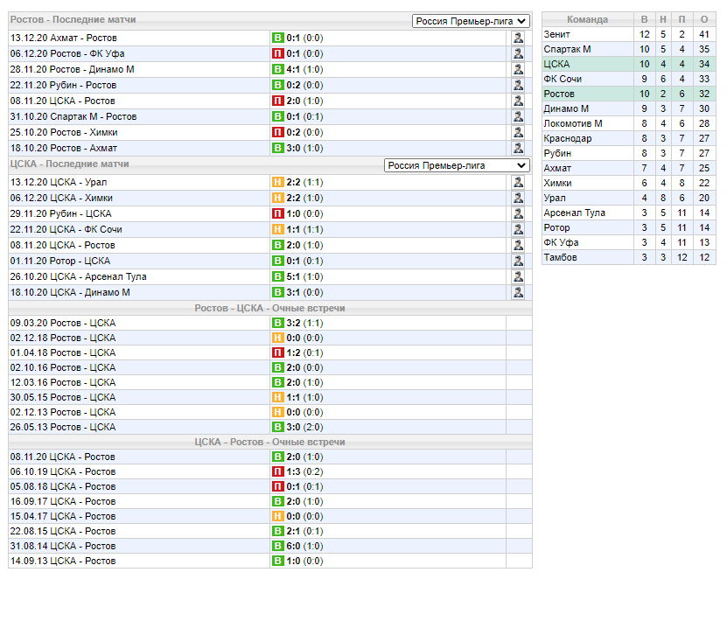Viewport: 727px width, 628px height.
Task: Open referee icon for Ростов - Динамо М match
Action: [518, 69]
